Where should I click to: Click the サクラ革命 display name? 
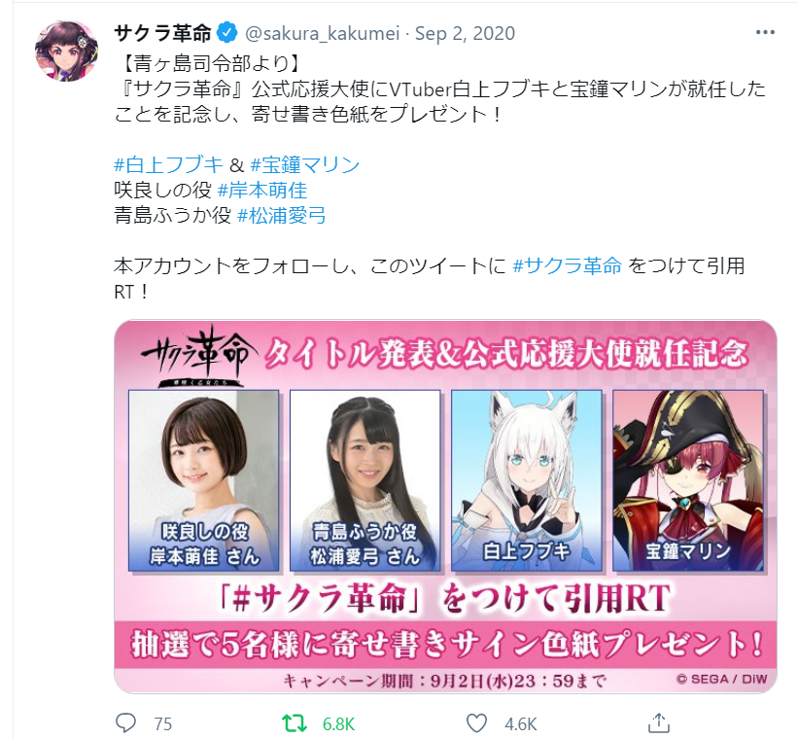pyautogui.click(x=162, y=33)
